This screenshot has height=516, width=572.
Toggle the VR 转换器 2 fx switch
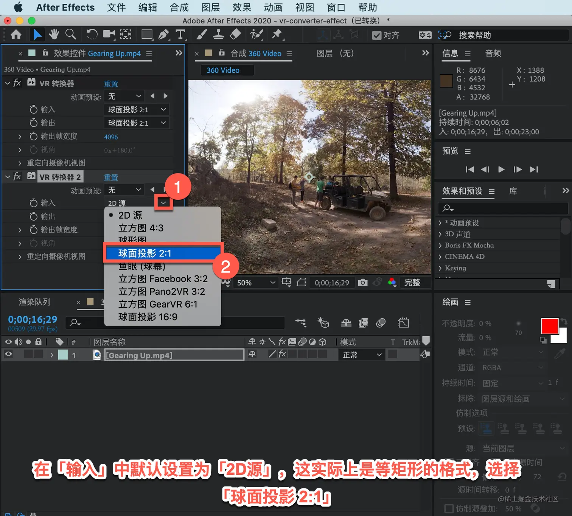point(17,176)
